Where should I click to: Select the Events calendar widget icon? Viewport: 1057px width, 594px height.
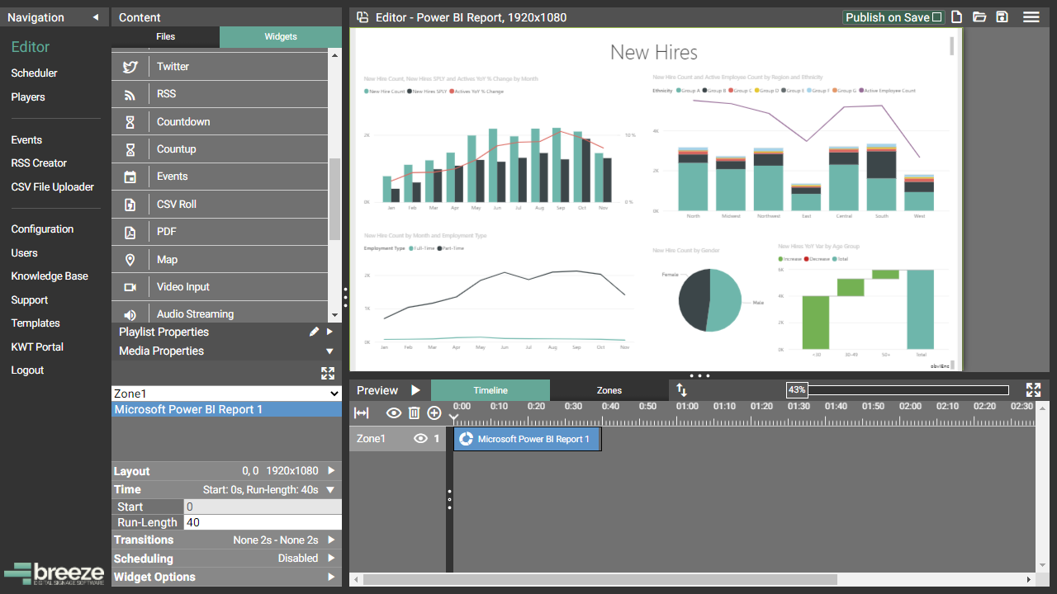130,177
